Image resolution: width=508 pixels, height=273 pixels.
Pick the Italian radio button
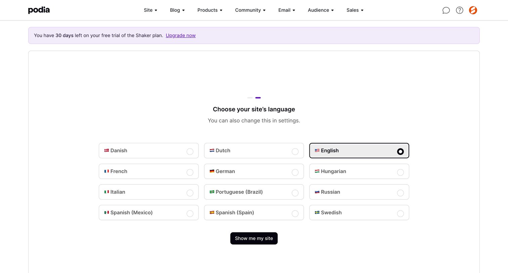click(190, 193)
